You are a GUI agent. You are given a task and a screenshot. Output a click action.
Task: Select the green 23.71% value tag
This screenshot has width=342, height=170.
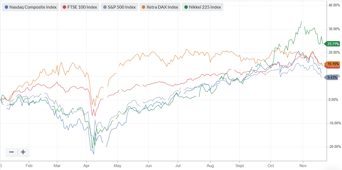332,44
